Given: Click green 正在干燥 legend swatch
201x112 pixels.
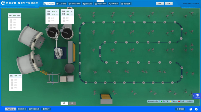Looking at the screenshot, I should point(162,101).
